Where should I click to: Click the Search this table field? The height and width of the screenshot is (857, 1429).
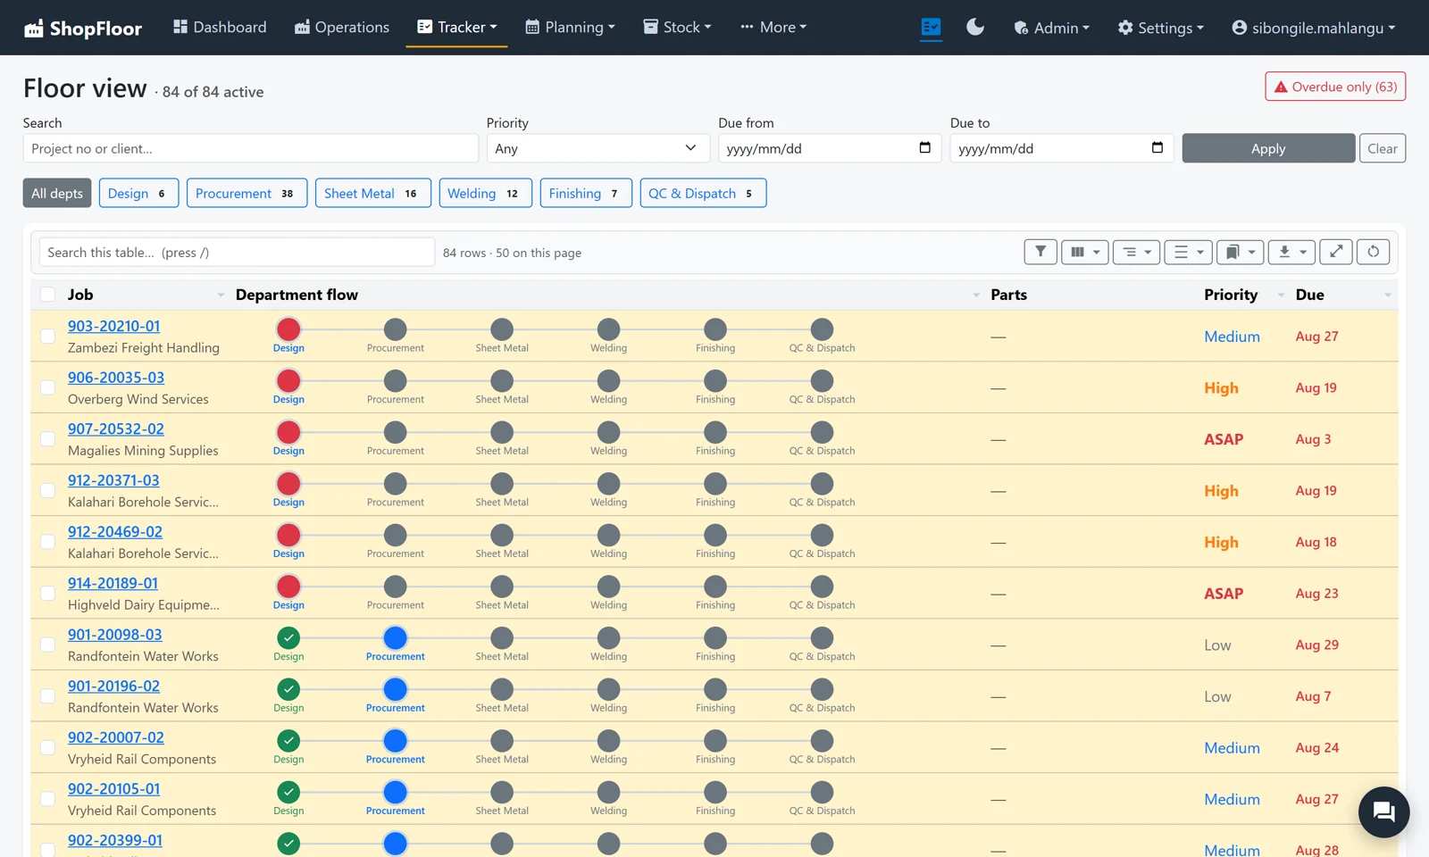coord(237,252)
